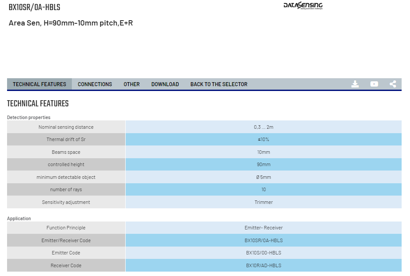Click the 'Area Sen, H=90mm-10mm pitch,E+R' description
Viewport: 410px width, 276px height.
(x=71, y=23)
